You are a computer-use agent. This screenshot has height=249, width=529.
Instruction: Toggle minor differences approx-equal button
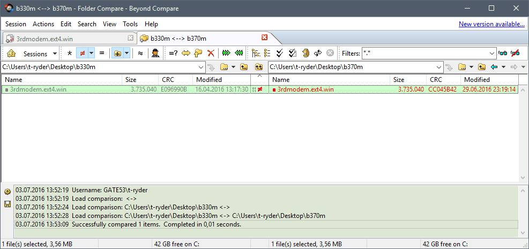140,53
